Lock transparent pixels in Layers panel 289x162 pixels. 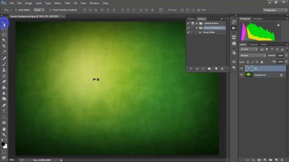(248, 62)
